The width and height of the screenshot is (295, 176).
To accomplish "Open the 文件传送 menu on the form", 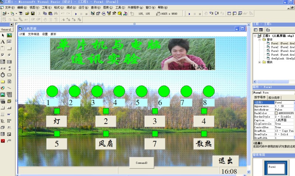I will pos(33,34).
